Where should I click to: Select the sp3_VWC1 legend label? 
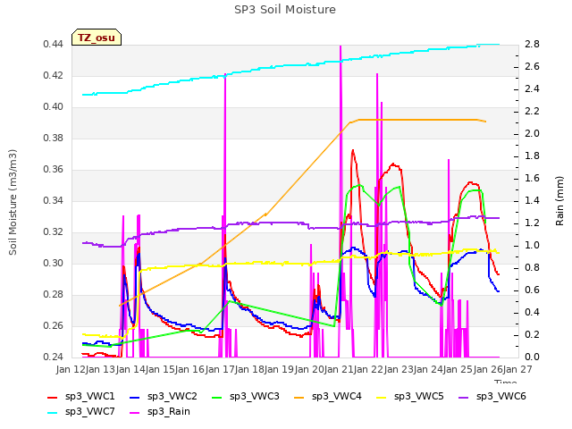[x=89, y=397]
